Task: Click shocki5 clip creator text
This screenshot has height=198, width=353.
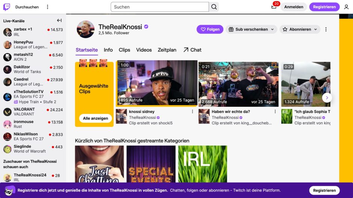Action: click(x=151, y=123)
